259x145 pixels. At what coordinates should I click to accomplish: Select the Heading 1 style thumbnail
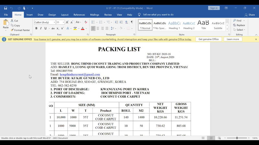tap(174, 25)
